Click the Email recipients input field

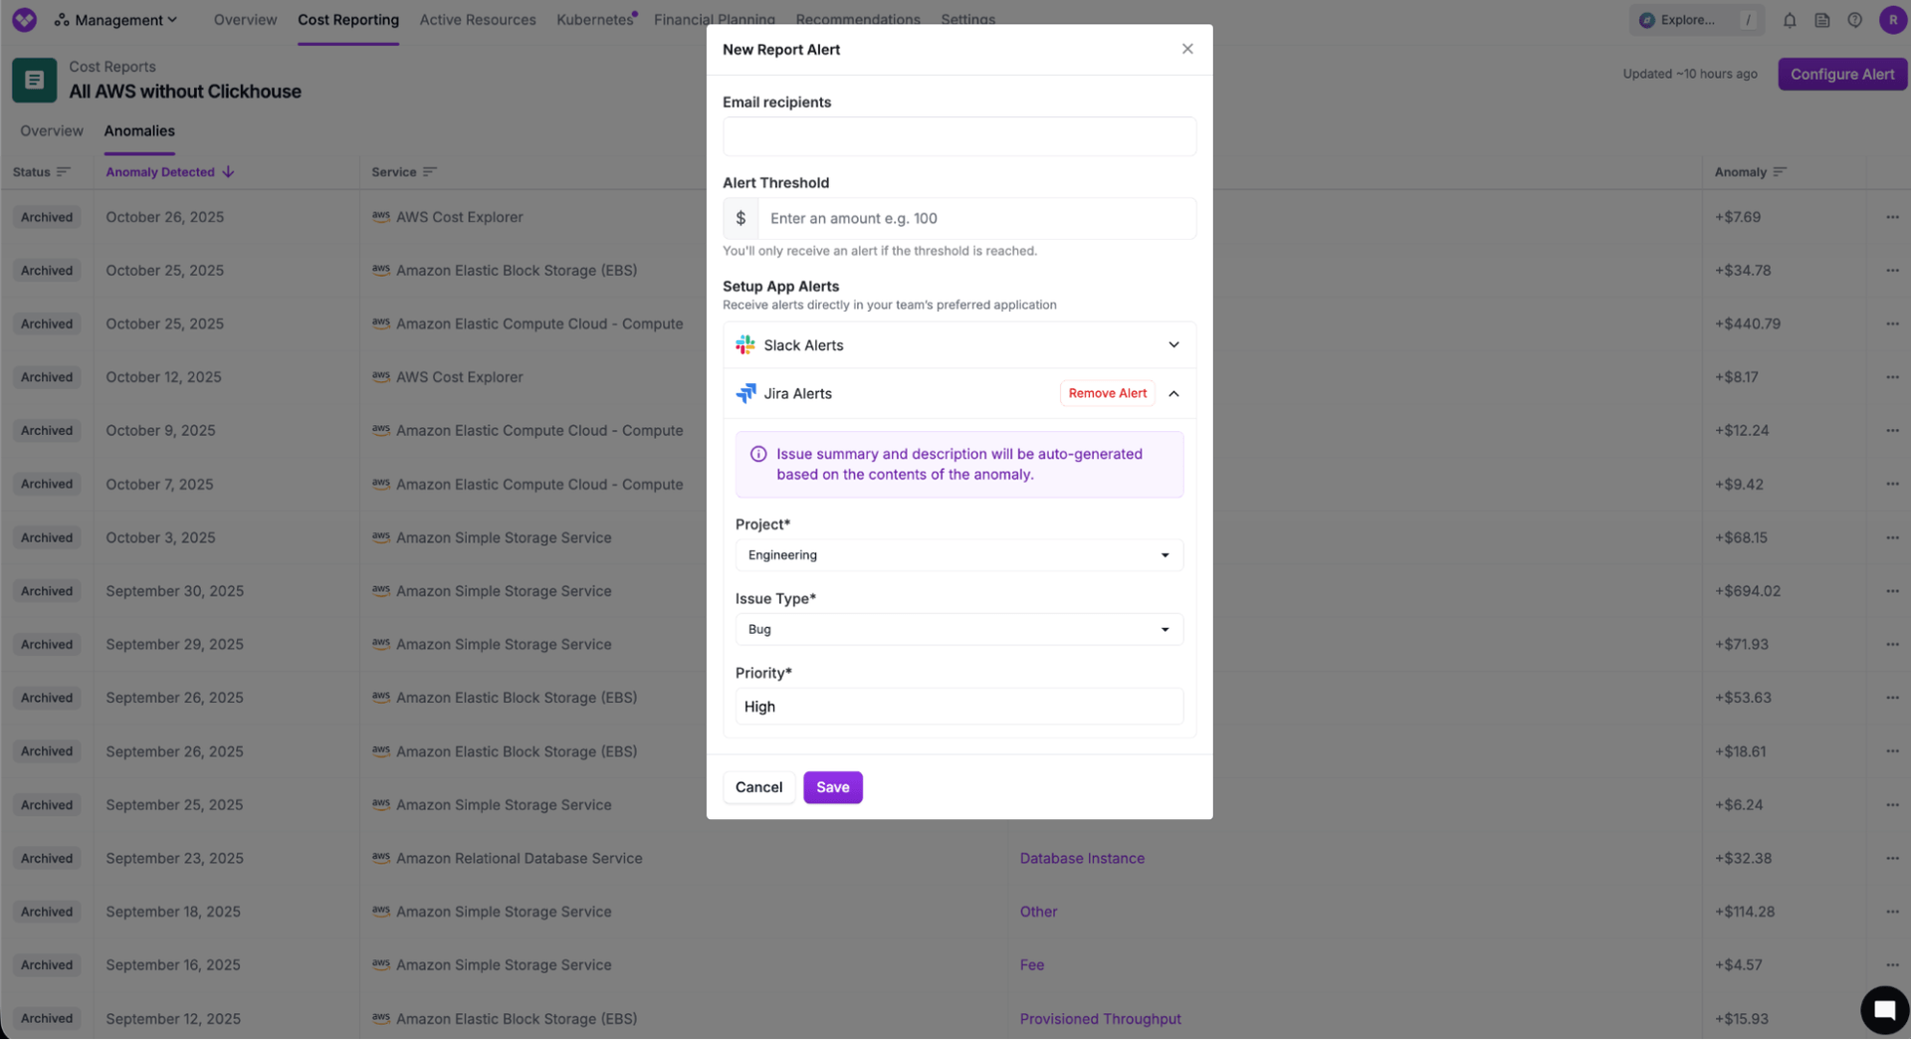click(958, 136)
